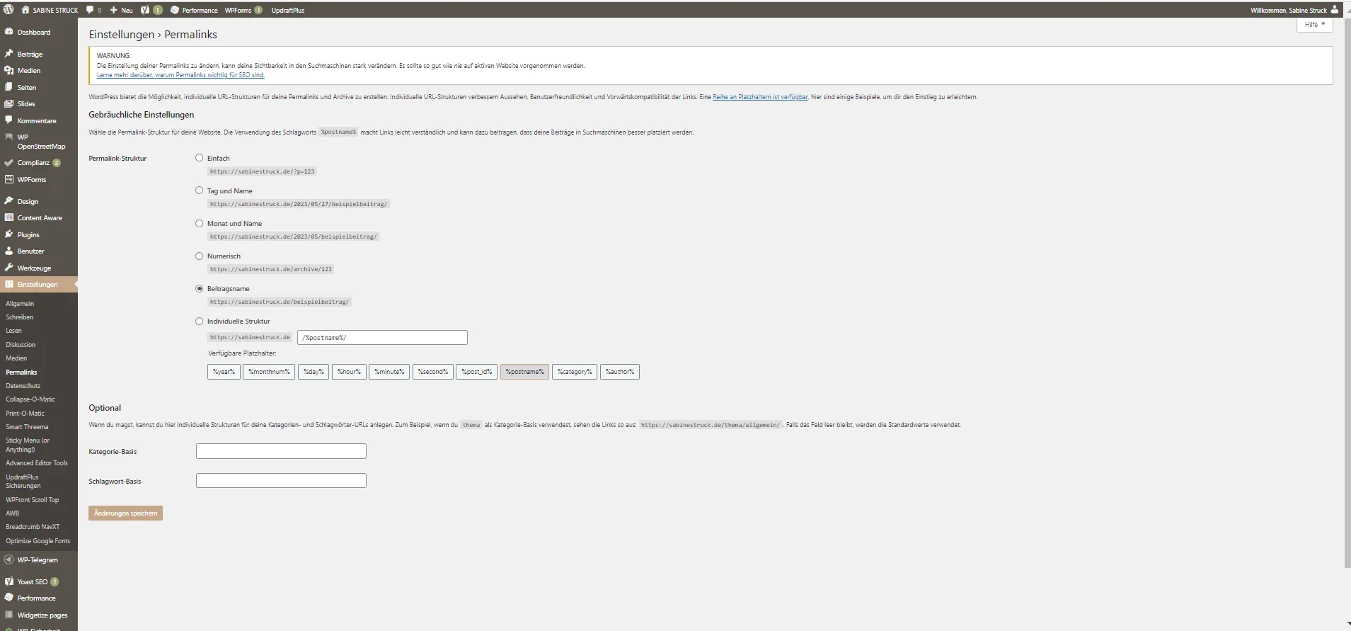The width and height of the screenshot is (1351, 631).
Task: Open the WP-Telegram sidebar icon
Action: tap(9, 559)
